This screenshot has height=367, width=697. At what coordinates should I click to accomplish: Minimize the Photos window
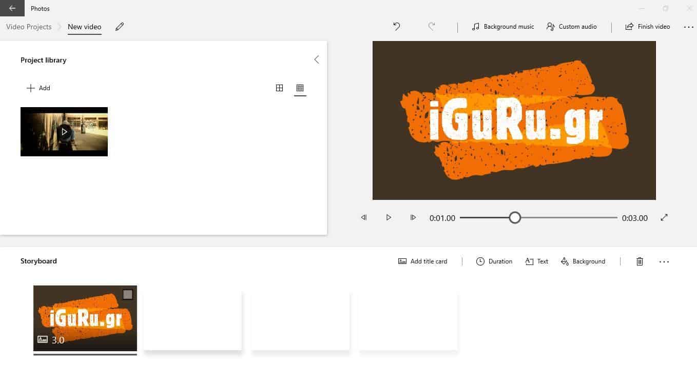[642, 8]
